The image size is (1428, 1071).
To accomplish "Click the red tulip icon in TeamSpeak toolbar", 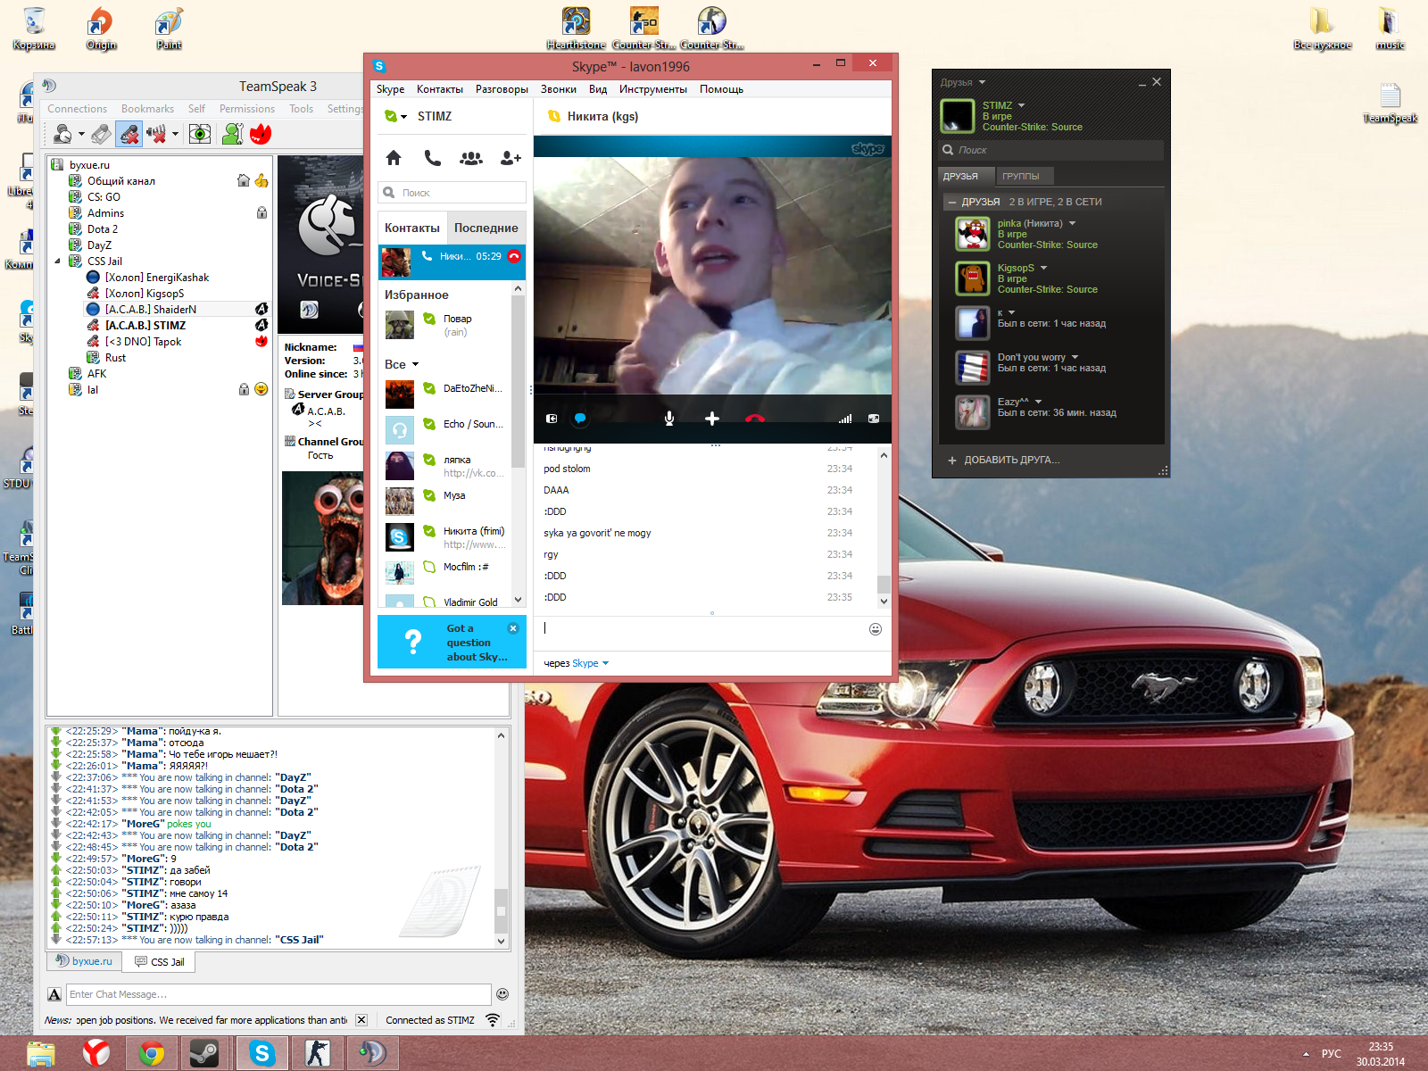I will (x=261, y=134).
